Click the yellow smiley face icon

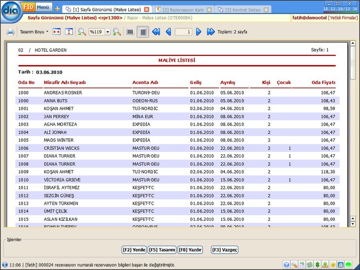pyautogui.click(x=333, y=265)
